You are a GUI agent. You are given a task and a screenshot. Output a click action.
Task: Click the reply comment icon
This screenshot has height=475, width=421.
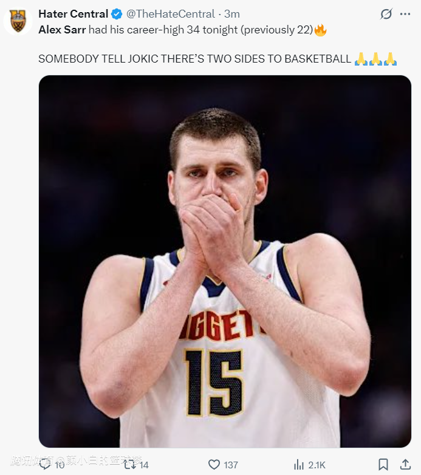(x=46, y=464)
